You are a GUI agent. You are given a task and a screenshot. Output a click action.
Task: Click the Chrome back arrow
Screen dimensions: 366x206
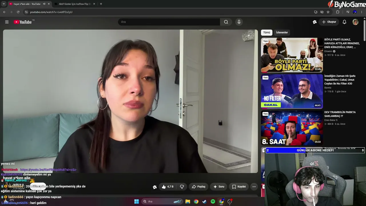click(x=4, y=12)
